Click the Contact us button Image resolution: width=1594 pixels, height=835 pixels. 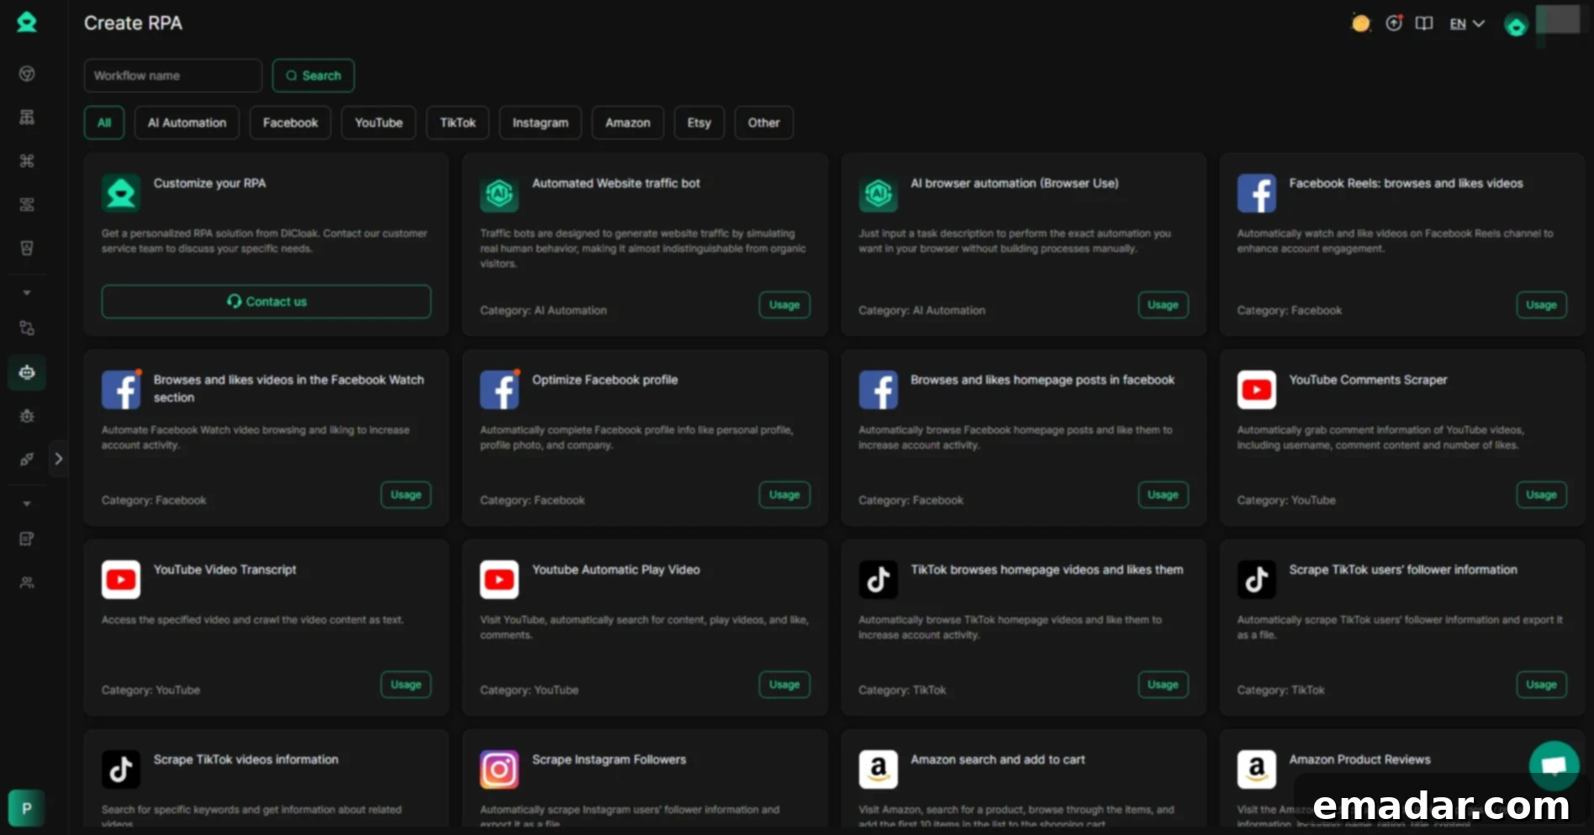pyautogui.click(x=267, y=302)
